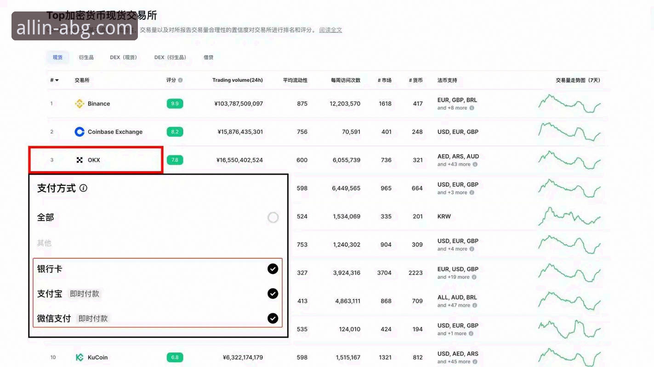Viewport: 654px width, 367px height.
Task: Click info icon beside 支付方式 title
Action: 83,188
